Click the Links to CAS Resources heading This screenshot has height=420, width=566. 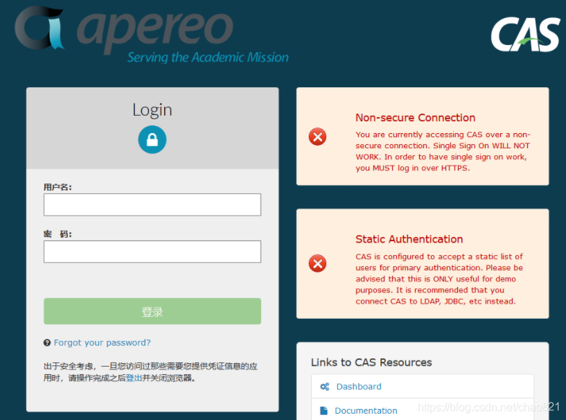coord(371,362)
